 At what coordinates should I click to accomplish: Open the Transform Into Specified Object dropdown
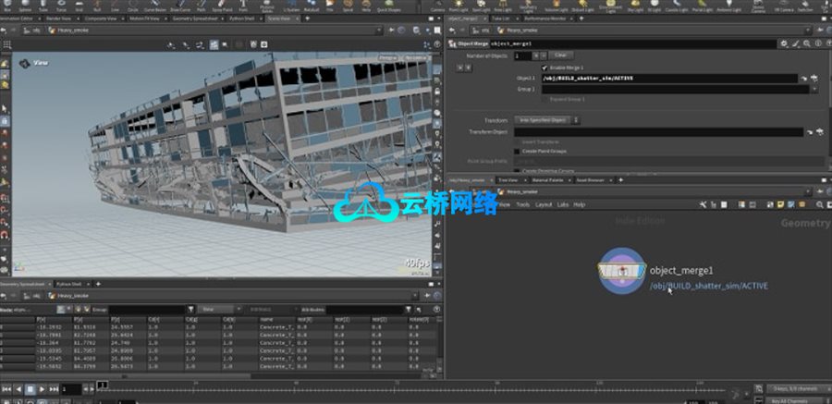[x=545, y=120]
